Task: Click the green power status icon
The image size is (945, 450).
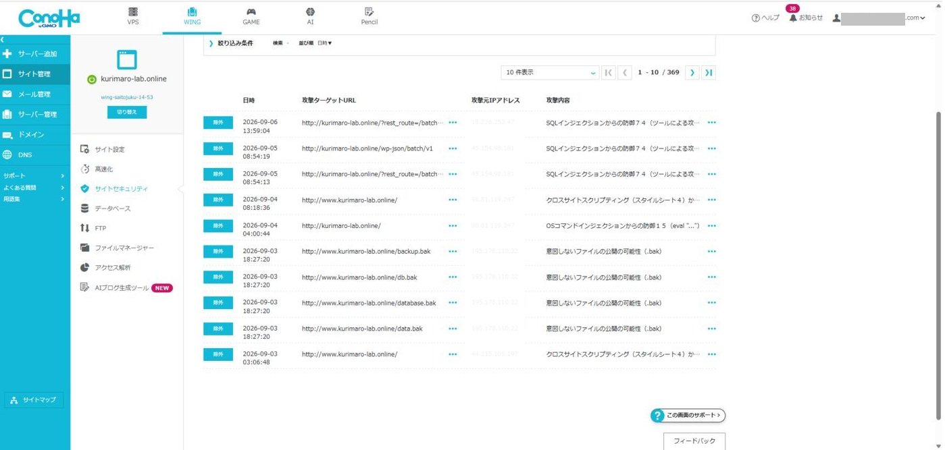Action: [92, 79]
